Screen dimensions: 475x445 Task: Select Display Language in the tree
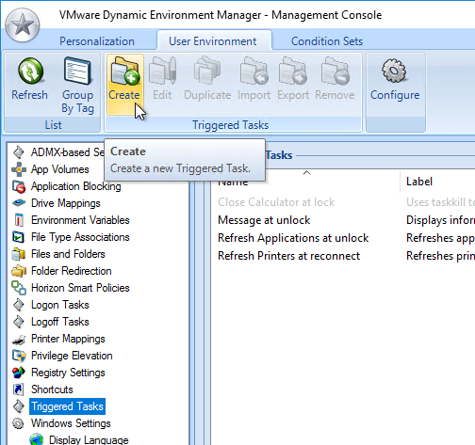click(89, 439)
